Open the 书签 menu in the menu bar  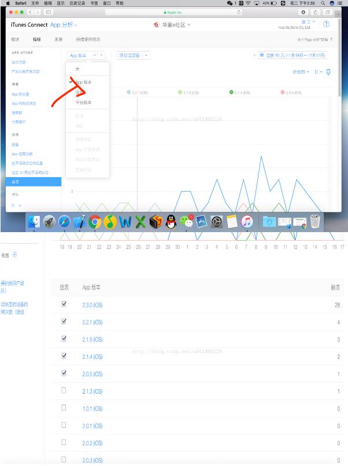94,3
